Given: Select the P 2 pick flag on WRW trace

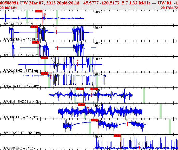Looking at the screenshot, I should point(94,120).
